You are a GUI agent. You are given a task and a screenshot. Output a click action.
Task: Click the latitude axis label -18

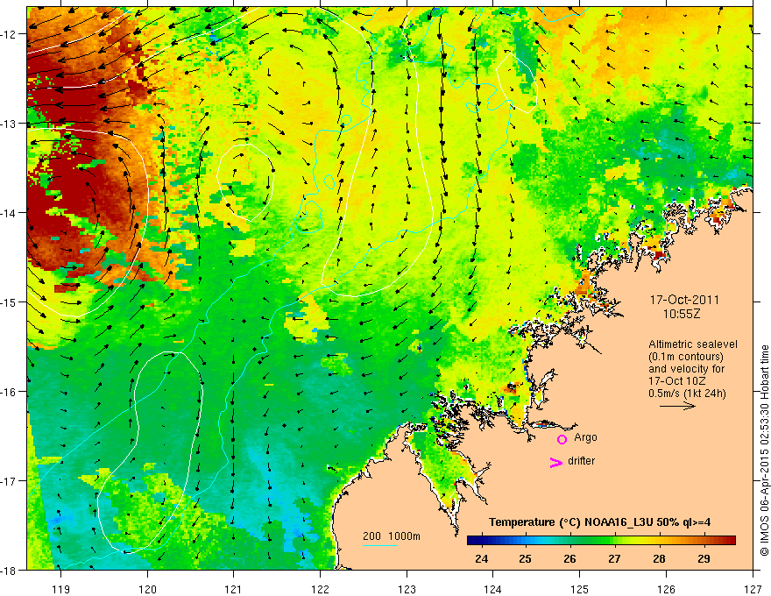point(10,571)
